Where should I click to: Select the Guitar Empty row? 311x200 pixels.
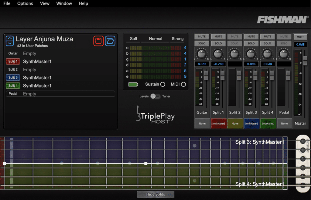[60, 53]
